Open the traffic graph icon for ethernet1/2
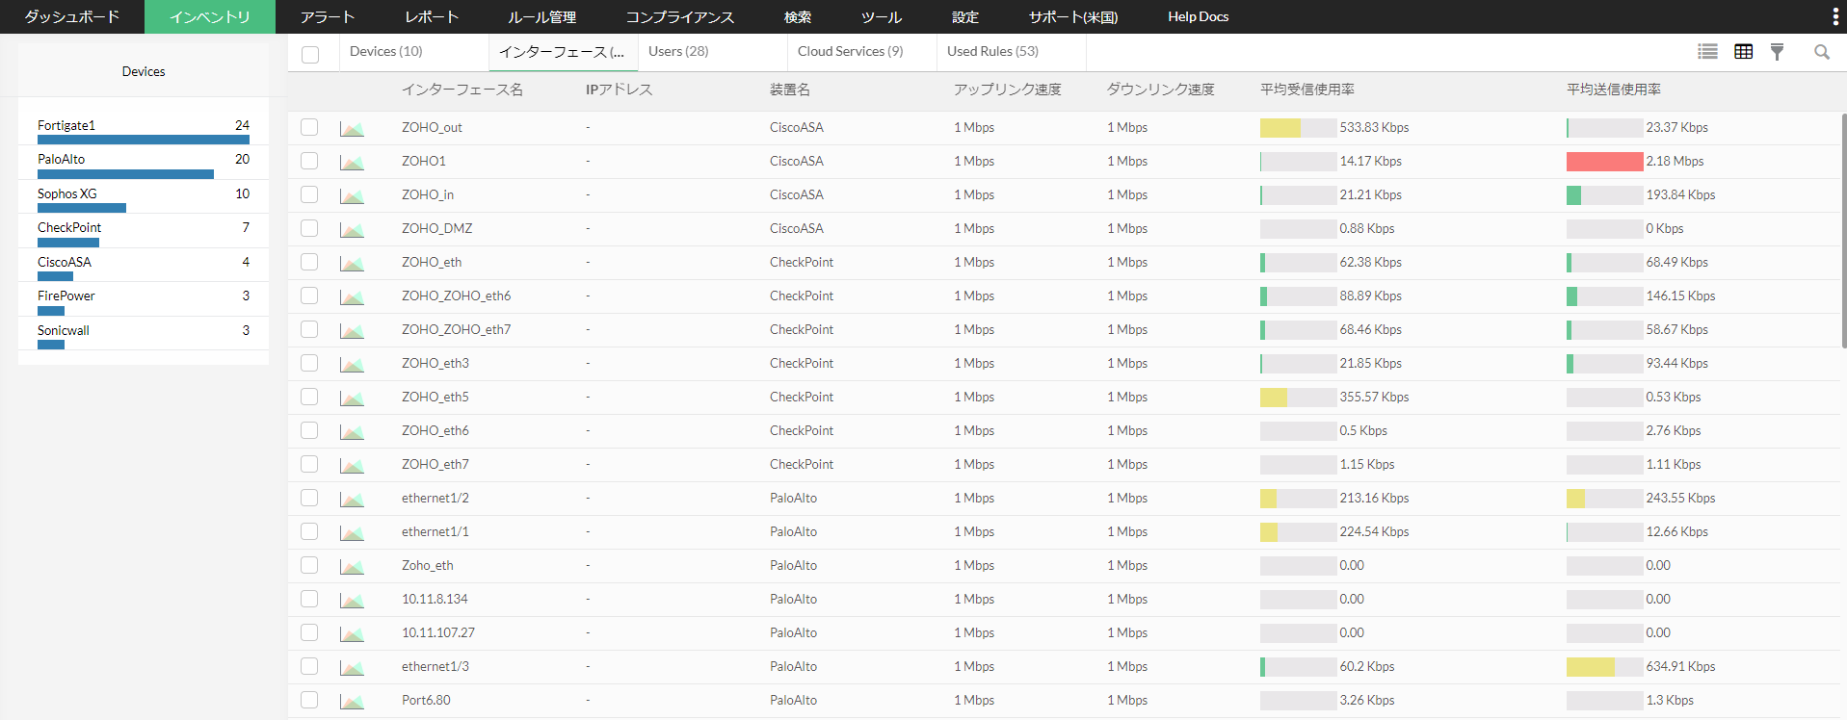1847x720 pixels. [x=352, y=499]
